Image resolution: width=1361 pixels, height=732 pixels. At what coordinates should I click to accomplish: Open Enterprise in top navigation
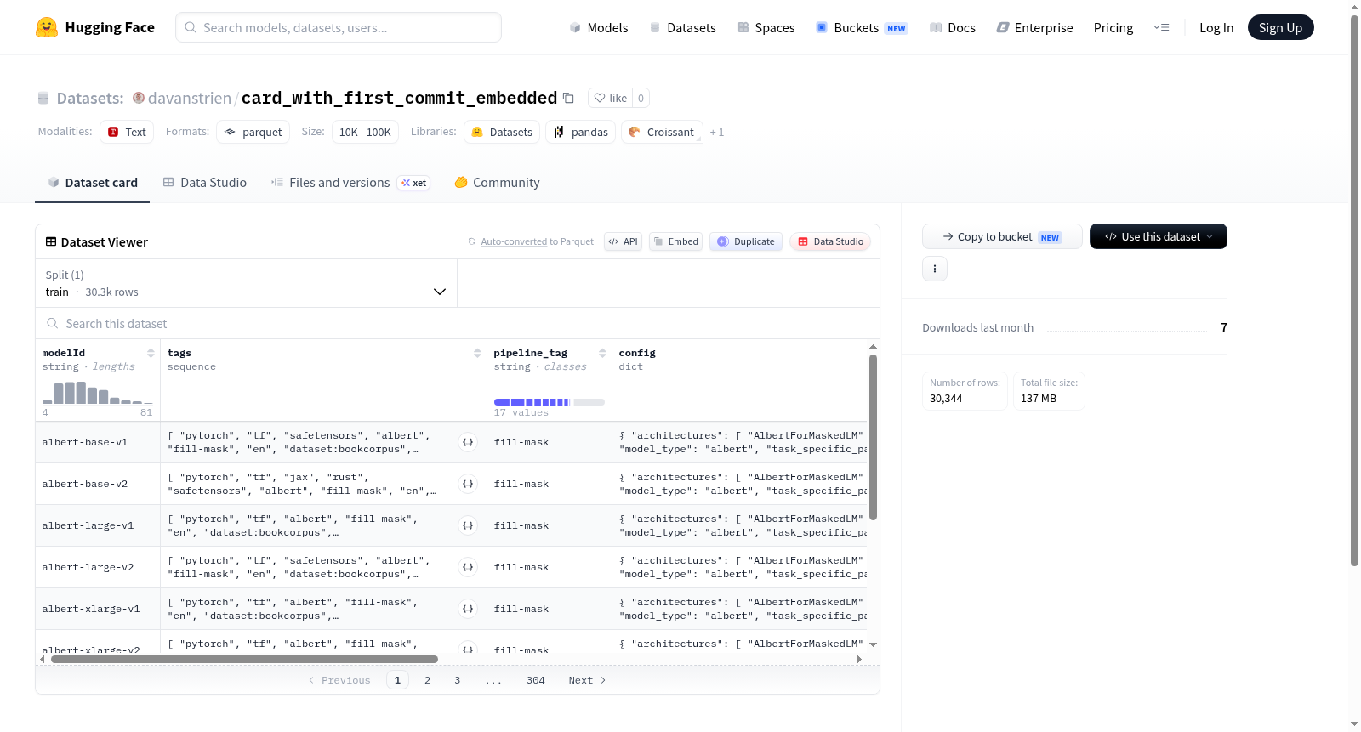pos(1034,27)
